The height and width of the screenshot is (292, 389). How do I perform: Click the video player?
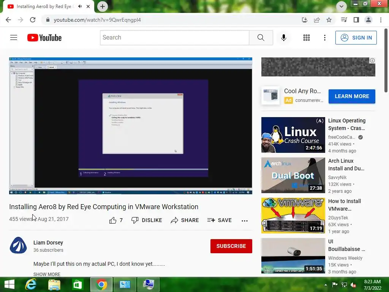point(131,125)
